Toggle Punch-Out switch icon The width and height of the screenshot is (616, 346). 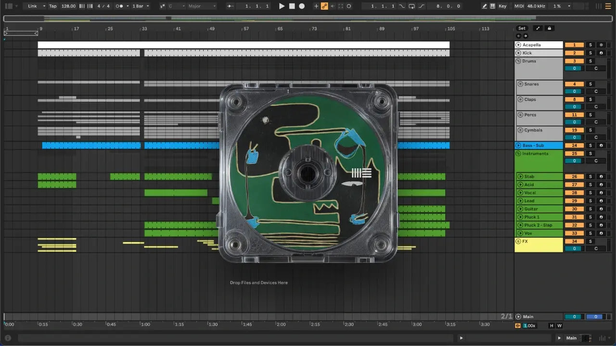(x=422, y=6)
